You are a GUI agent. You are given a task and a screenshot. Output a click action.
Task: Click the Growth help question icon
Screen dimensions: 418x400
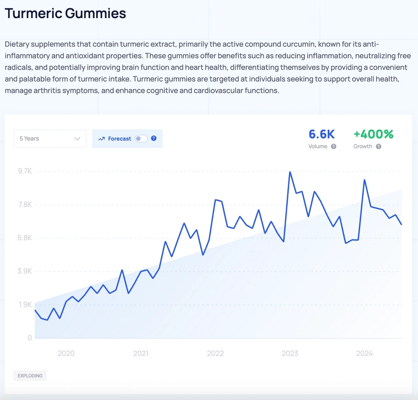point(378,146)
